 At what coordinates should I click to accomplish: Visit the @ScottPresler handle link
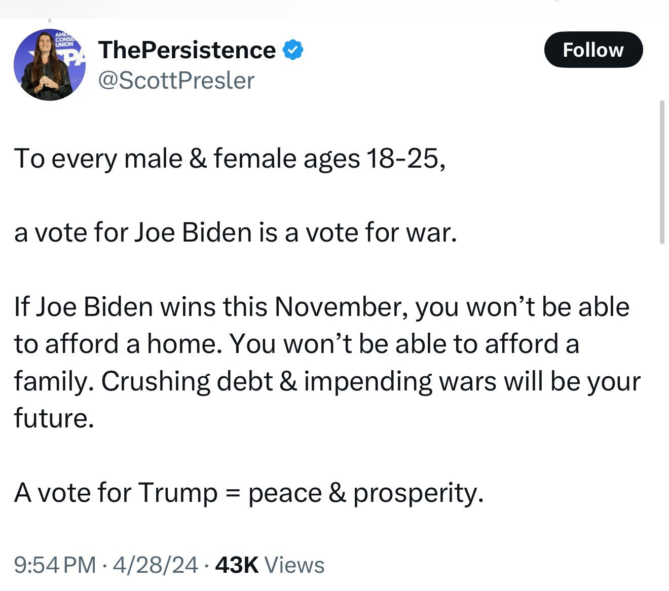click(176, 81)
